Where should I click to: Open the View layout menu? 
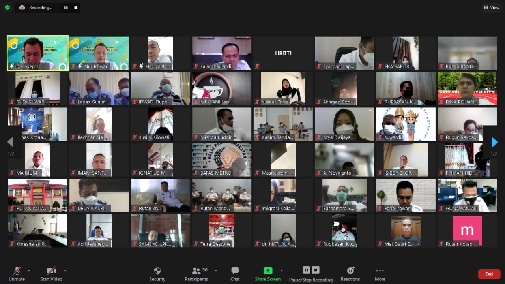pos(492,8)
